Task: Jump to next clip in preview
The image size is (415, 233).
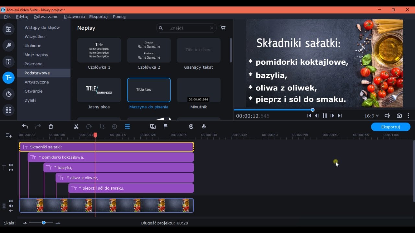Action: click(x=340, y=116)
